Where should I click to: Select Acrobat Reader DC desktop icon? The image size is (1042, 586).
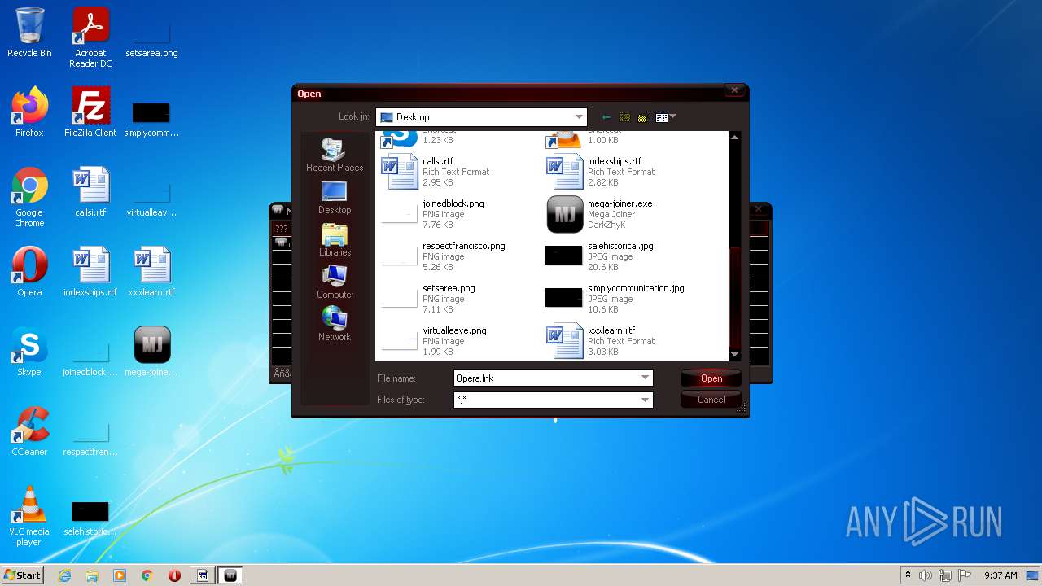(90, 37)
